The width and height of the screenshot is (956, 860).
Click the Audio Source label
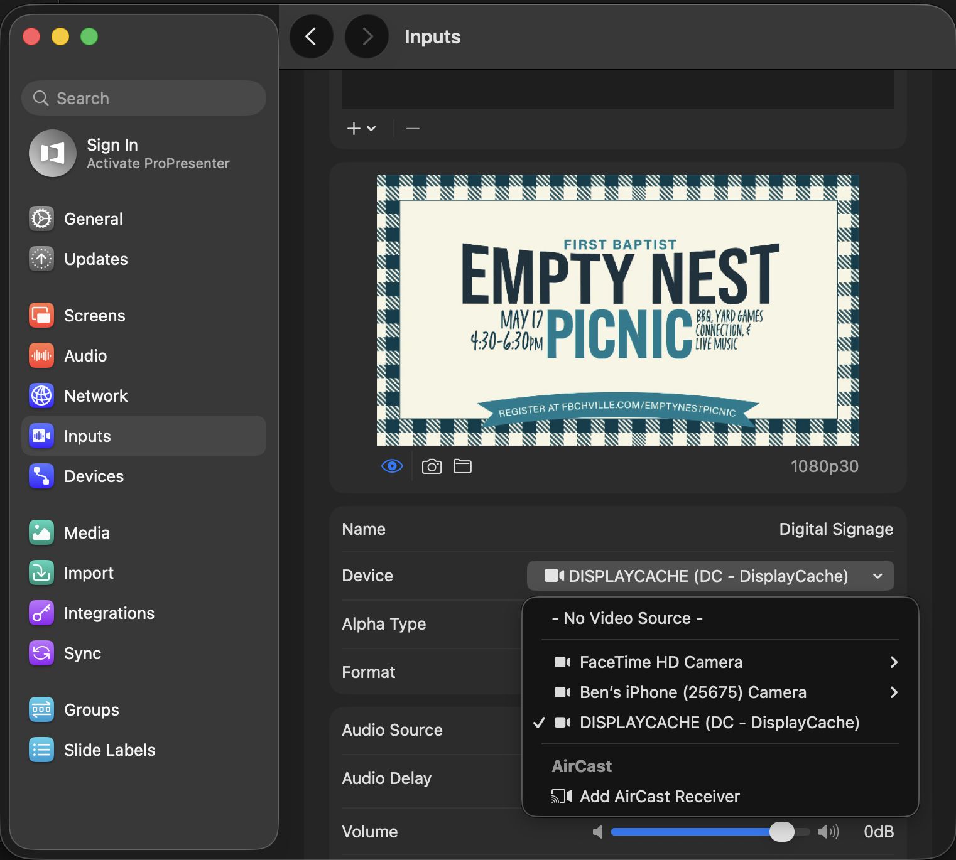393,730
